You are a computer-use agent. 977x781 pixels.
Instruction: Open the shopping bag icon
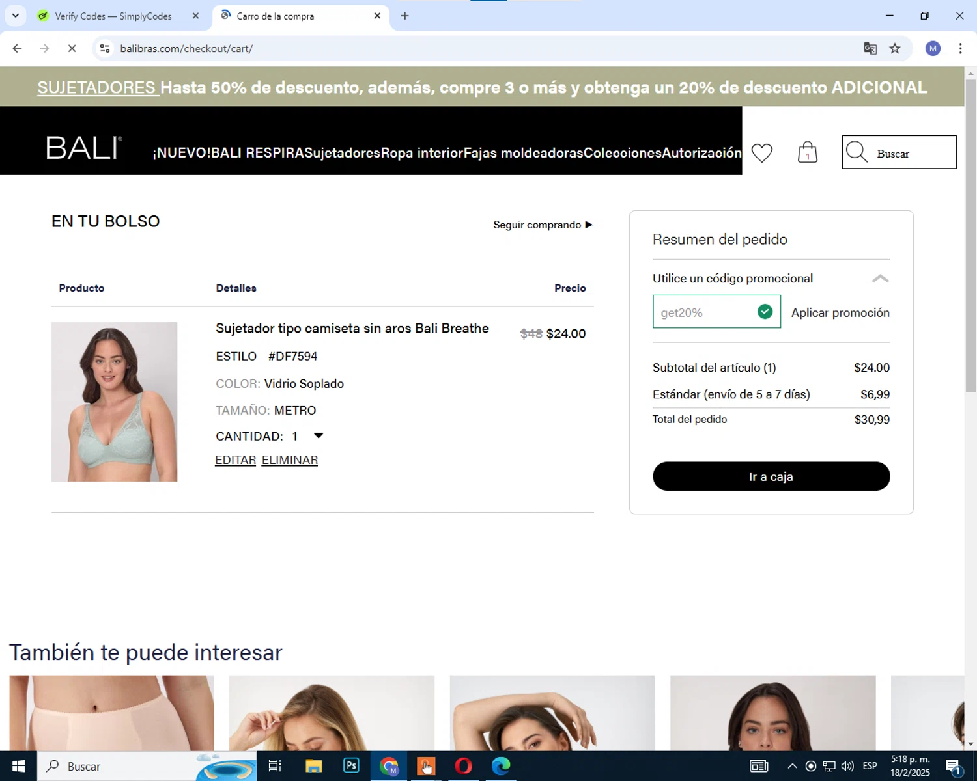[x=808, y=152]
